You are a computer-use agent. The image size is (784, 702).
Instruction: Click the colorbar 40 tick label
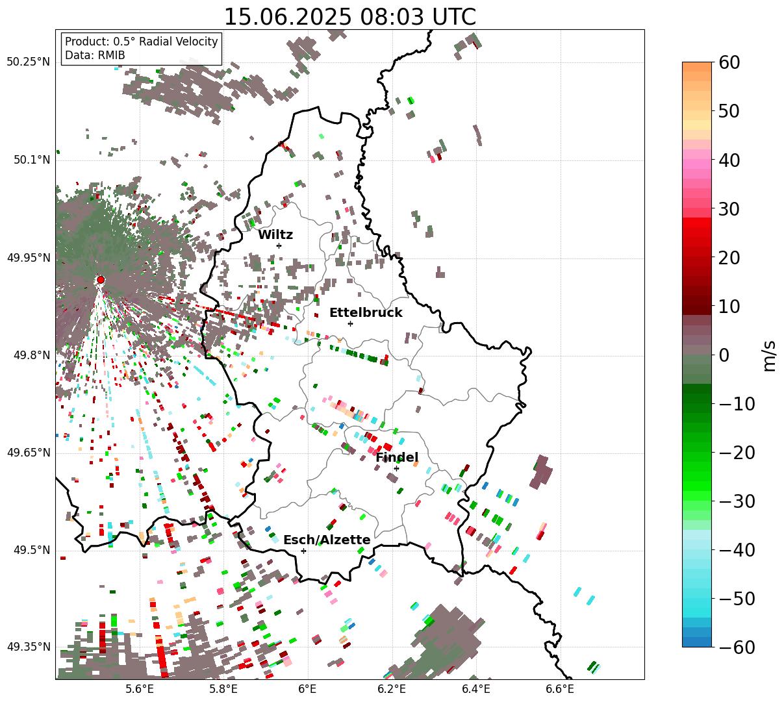(729, 160)
